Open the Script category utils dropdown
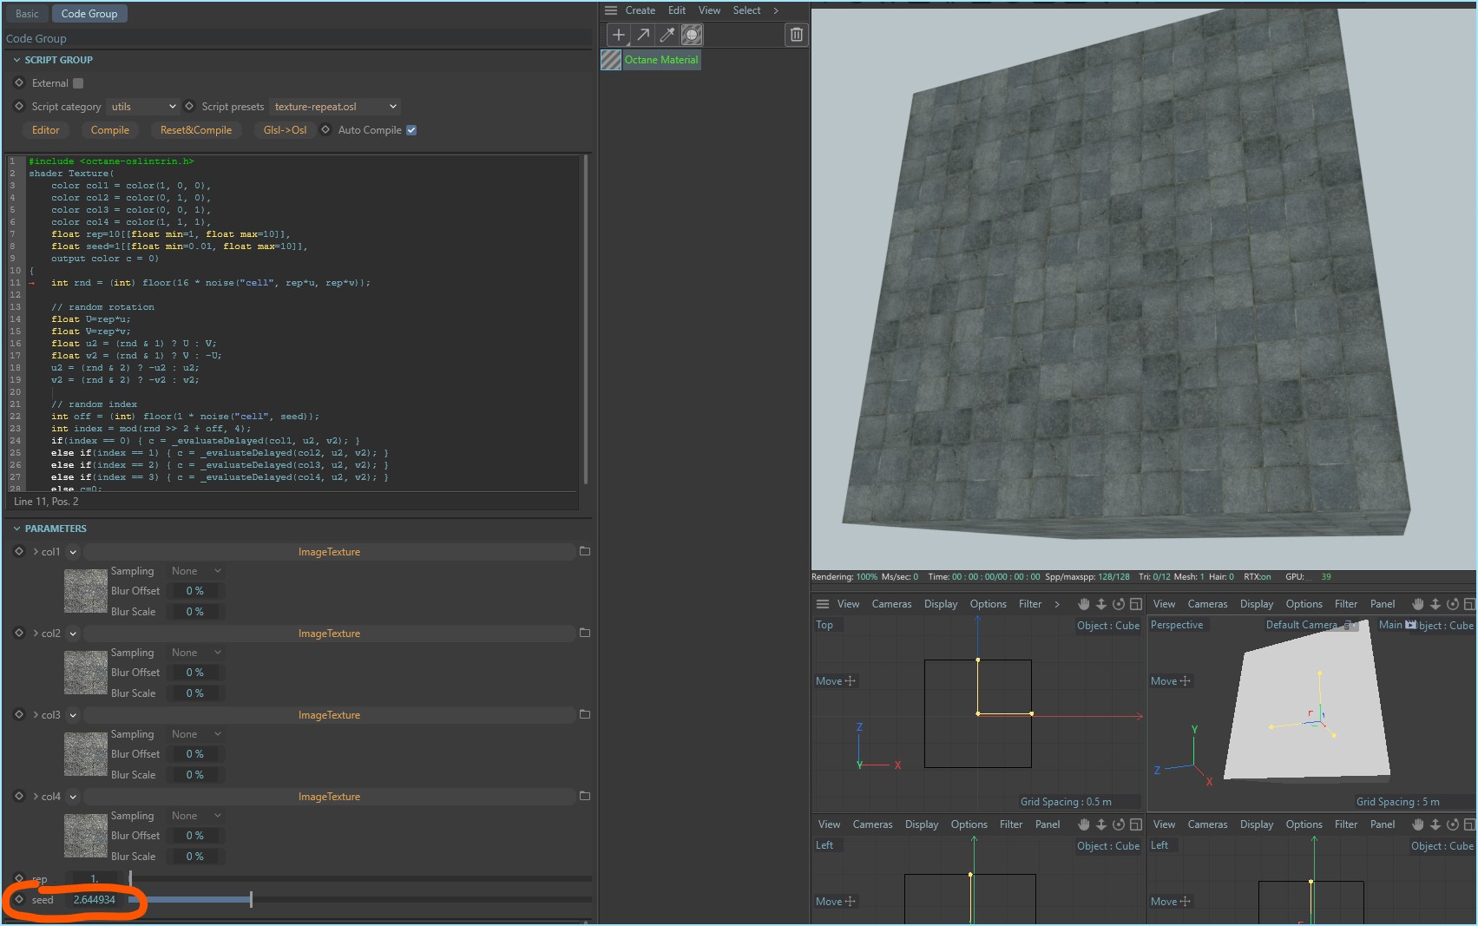 click(x=143, y=107)
